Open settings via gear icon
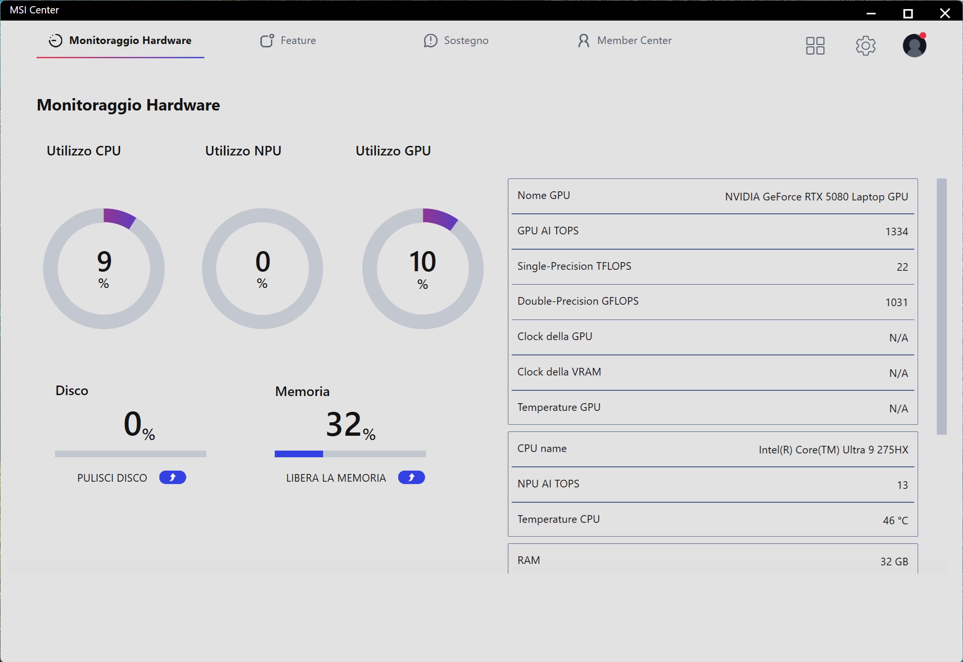Screen dimensions: 963x662 tap(865, 46)
